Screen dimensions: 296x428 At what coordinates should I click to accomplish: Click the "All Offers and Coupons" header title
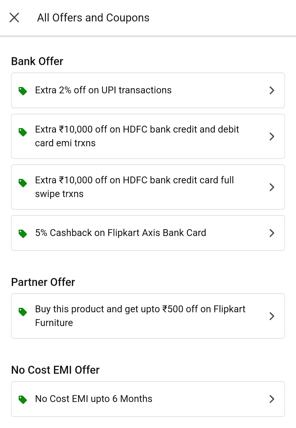point(93,18)
